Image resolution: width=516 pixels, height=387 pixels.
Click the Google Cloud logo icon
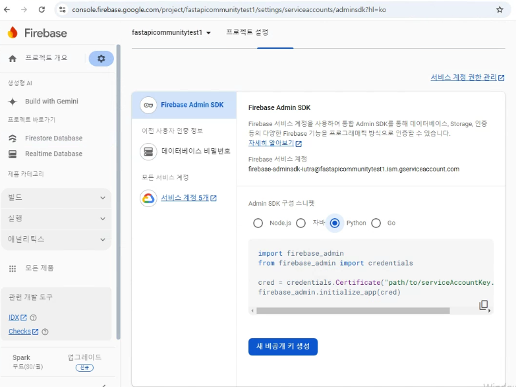tap(148, 198)
